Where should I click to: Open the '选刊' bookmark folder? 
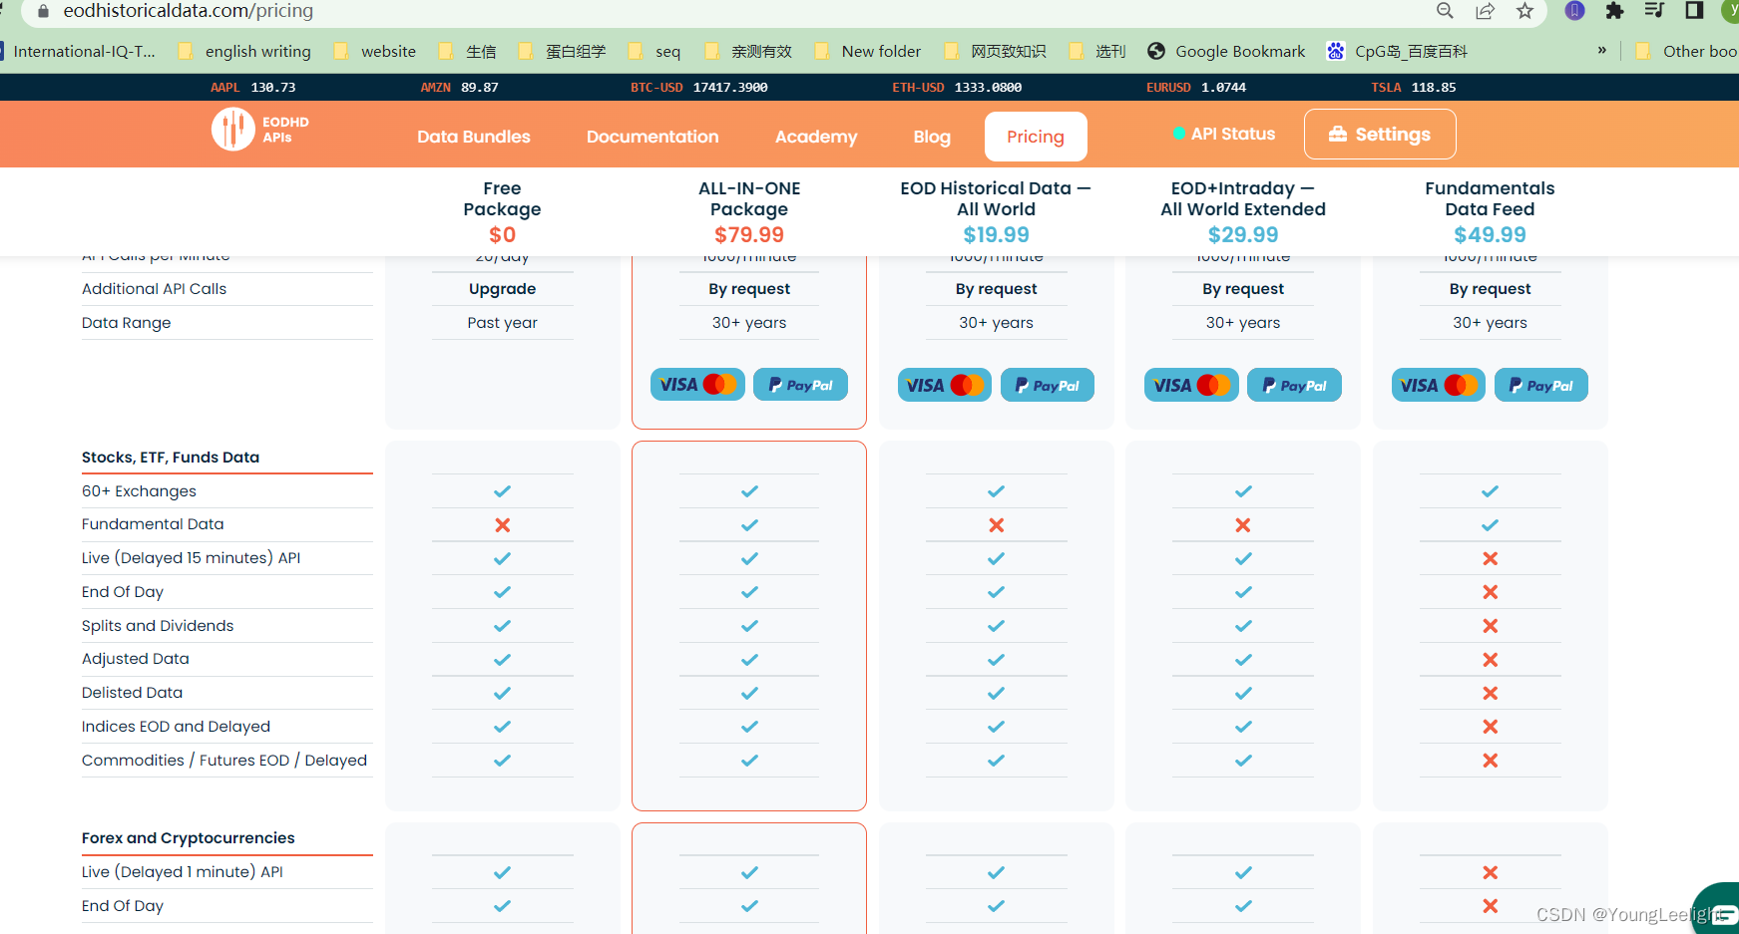click(x=1096, y=52)
